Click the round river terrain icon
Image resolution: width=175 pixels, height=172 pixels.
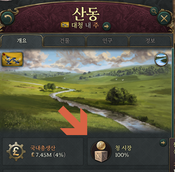point(161,59)
